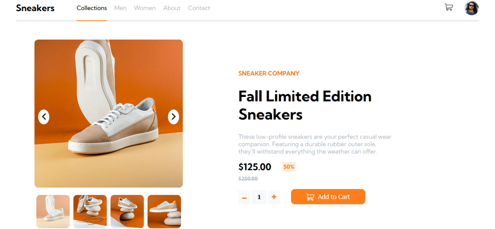
Task: Open the Collections nav tab
Action: [91, 8]
